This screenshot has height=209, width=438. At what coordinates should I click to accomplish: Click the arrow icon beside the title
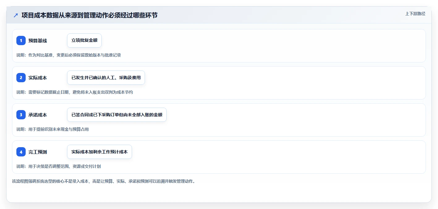tap(16, 15)
